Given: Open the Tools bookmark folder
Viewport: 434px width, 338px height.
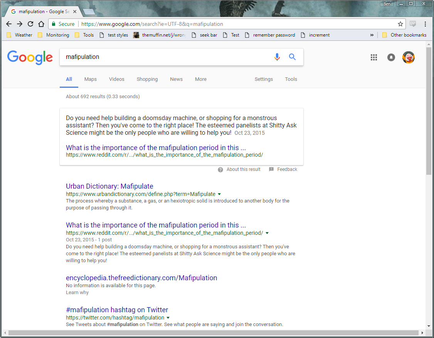Looking at the screenshot, I should pos(84,35).
